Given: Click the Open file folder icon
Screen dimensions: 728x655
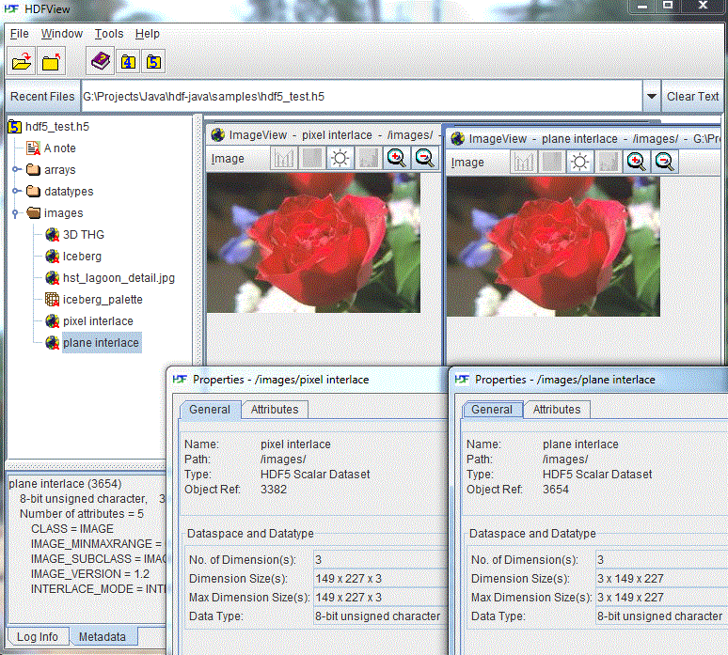Looking at the screenshot, I should coord(21,63).
